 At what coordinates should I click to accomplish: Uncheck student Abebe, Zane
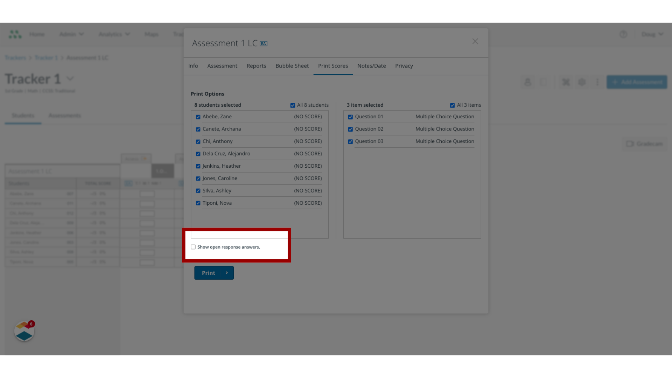(198, 117)
